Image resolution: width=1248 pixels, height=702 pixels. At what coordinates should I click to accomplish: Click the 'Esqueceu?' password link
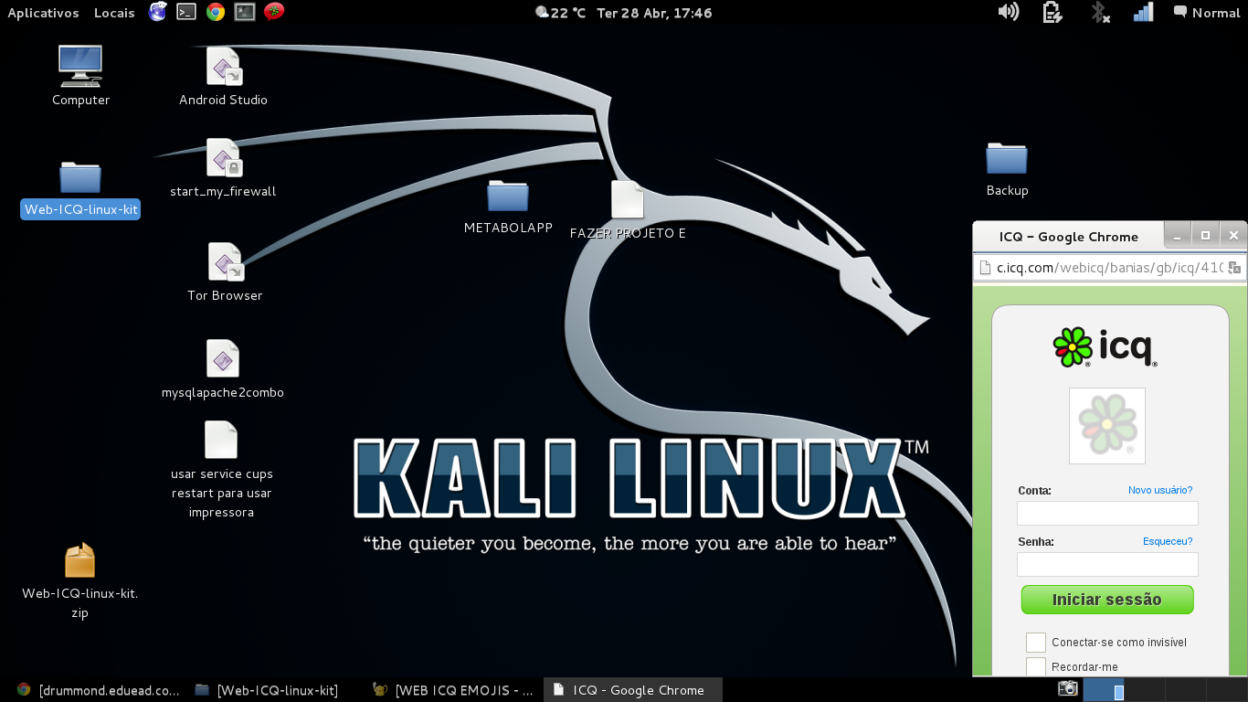(1168, 541)
